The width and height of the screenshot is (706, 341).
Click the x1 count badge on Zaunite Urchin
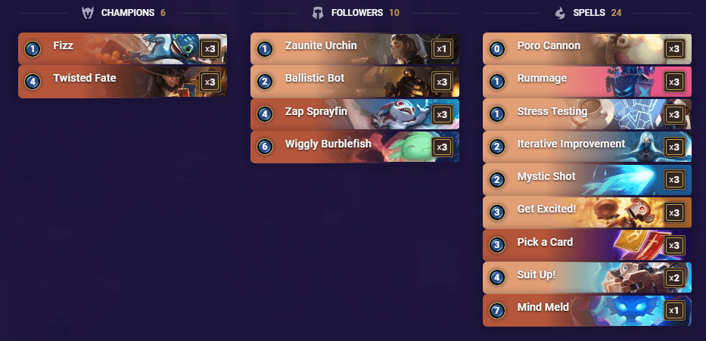pos(442,49)
